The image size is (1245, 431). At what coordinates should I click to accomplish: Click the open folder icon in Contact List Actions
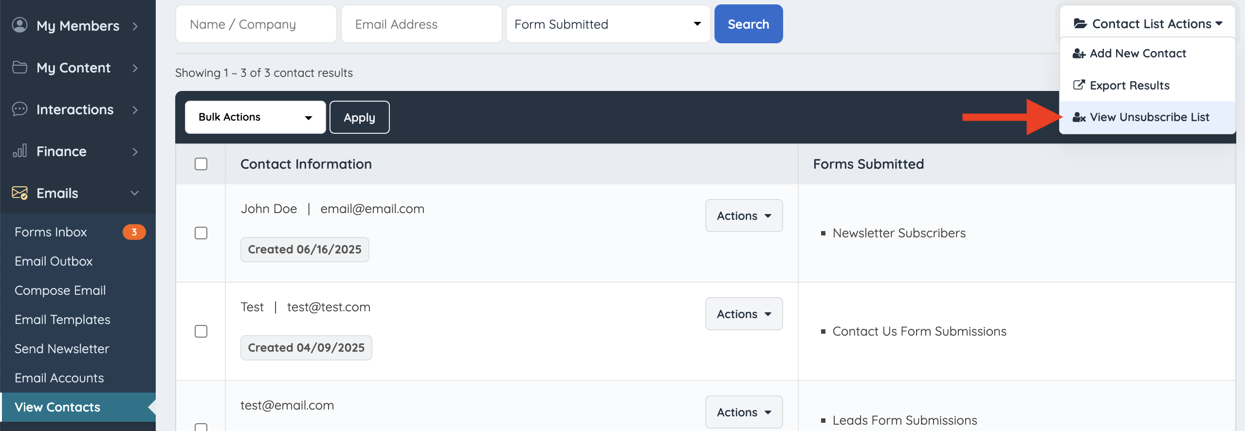point(1080,23)
